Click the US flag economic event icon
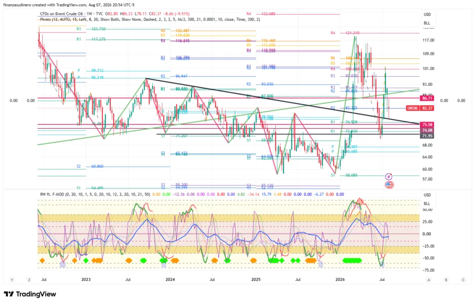Viewport: 475px width, 304px height. 389,185
